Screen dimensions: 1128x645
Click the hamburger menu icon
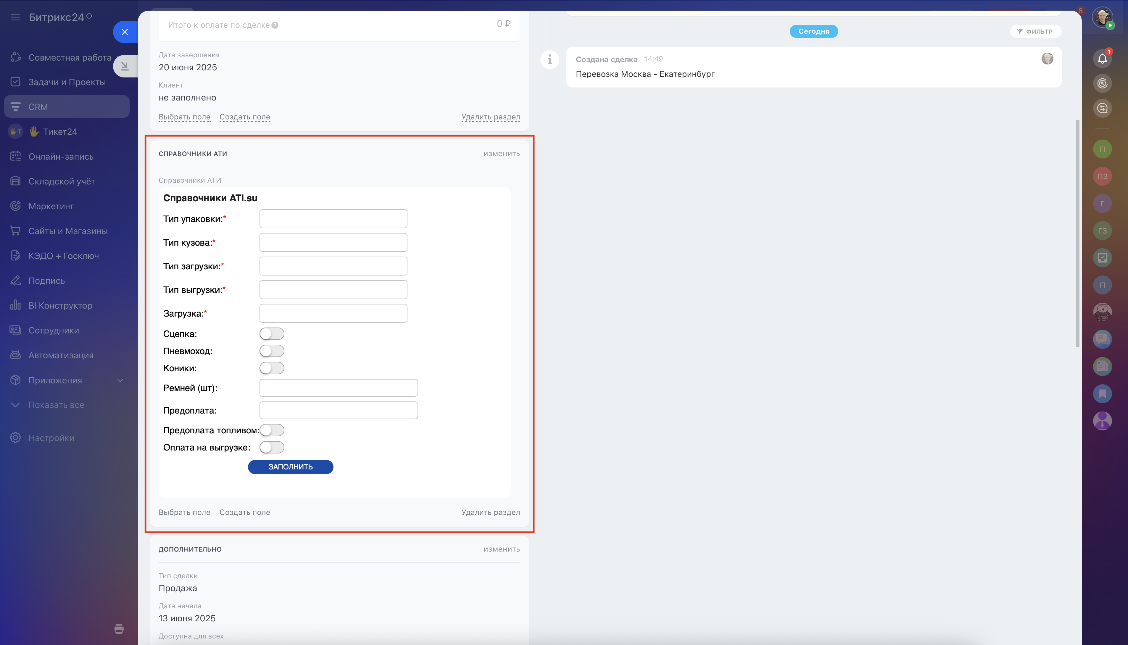click(15, 17)
